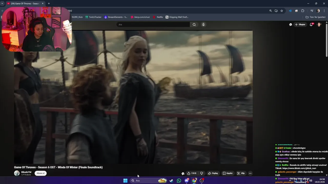The height and width of the screenshot is (184, 328).
Task: Bookmark this page with the star icon
Action: [282, 11]
